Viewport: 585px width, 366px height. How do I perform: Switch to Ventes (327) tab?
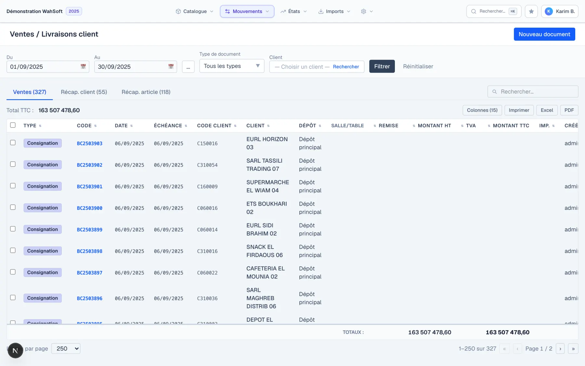pos(30,92)
